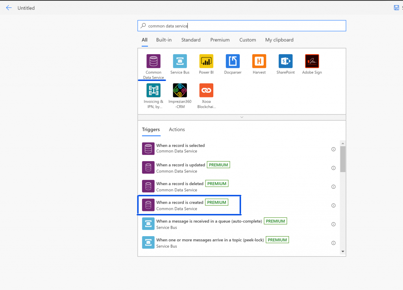The height and width of the screenshot is (290, 403).
Task: Click the save disk icon
Action: click(x=396, y=8)
